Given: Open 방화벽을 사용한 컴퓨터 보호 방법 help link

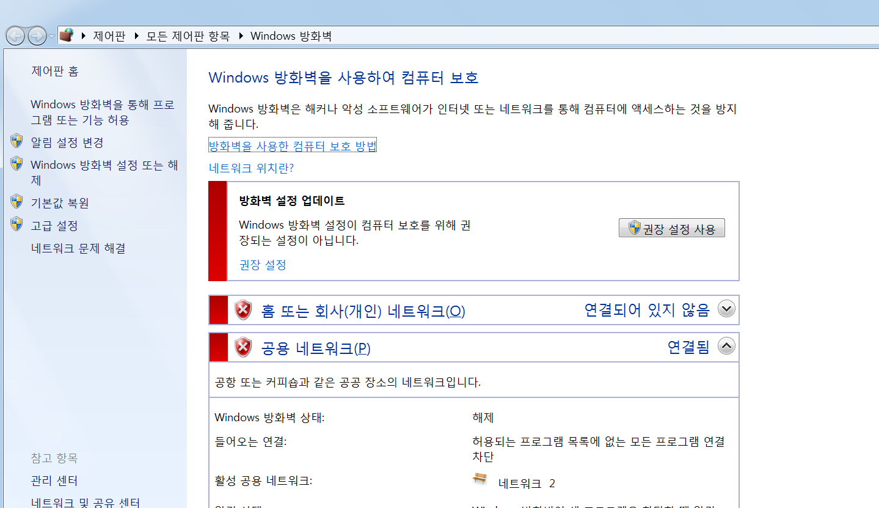Looking at the screenshot, I should click(293, 145).
